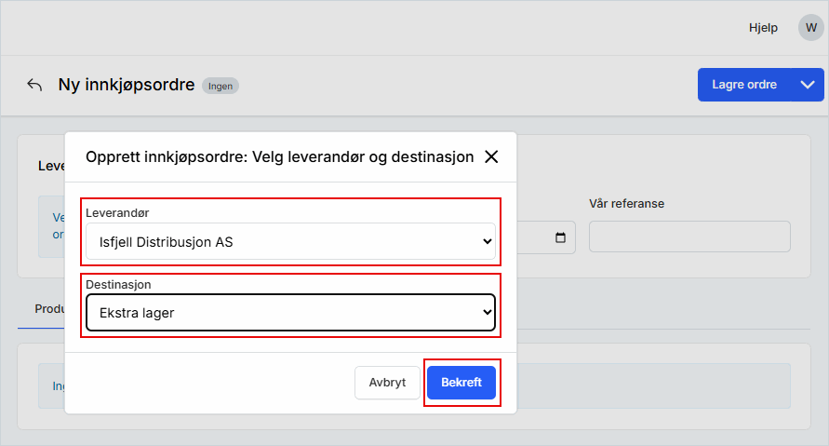Confirm with the Bekreft button

pyautogui.click(x=461, y=382)
